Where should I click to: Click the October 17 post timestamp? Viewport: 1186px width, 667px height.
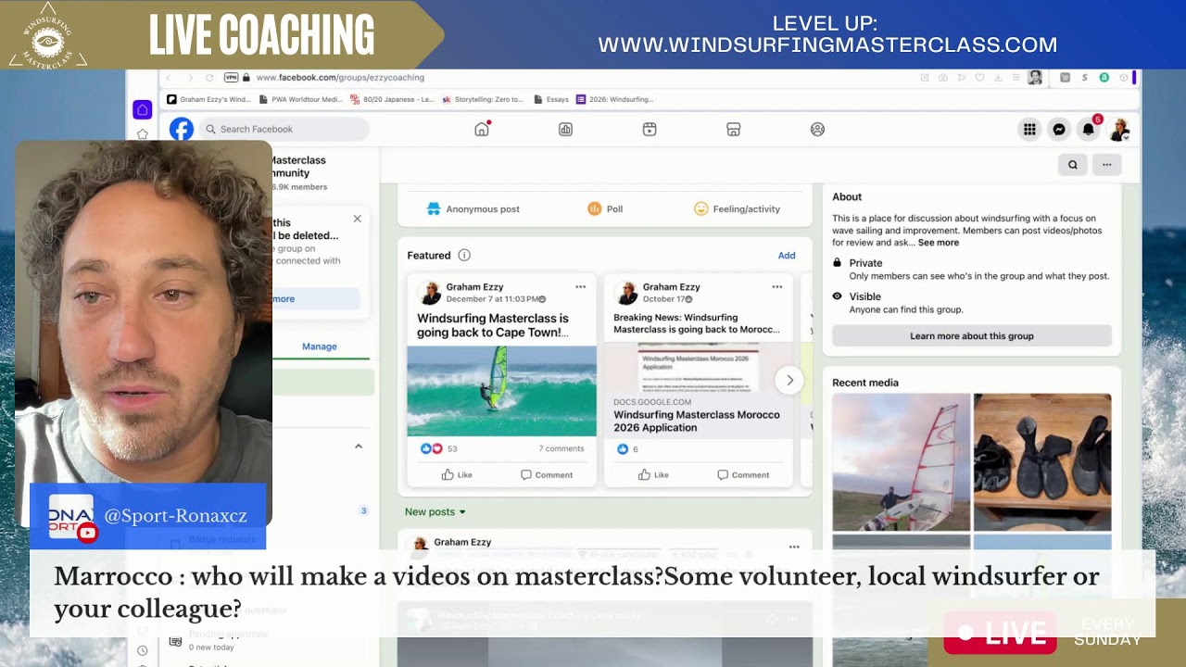[x=662, y=299]
